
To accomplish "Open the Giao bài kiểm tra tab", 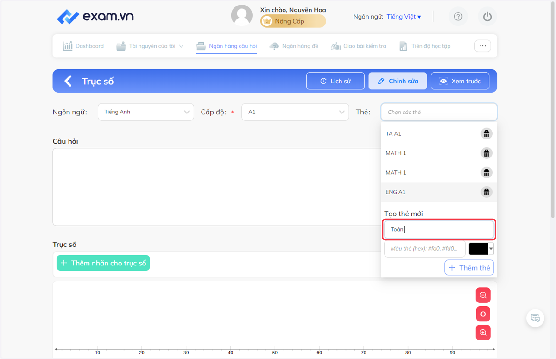I will point(359,46).
